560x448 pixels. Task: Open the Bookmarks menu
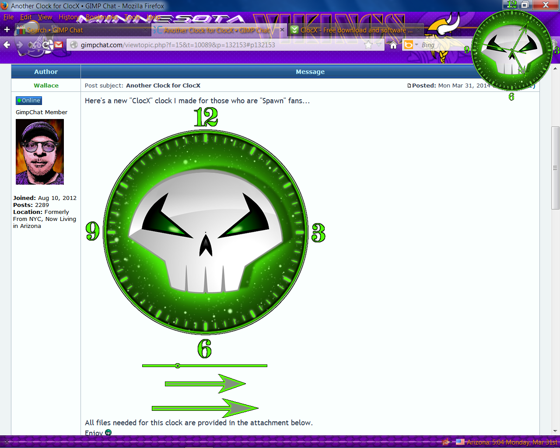tap(101, 17)
